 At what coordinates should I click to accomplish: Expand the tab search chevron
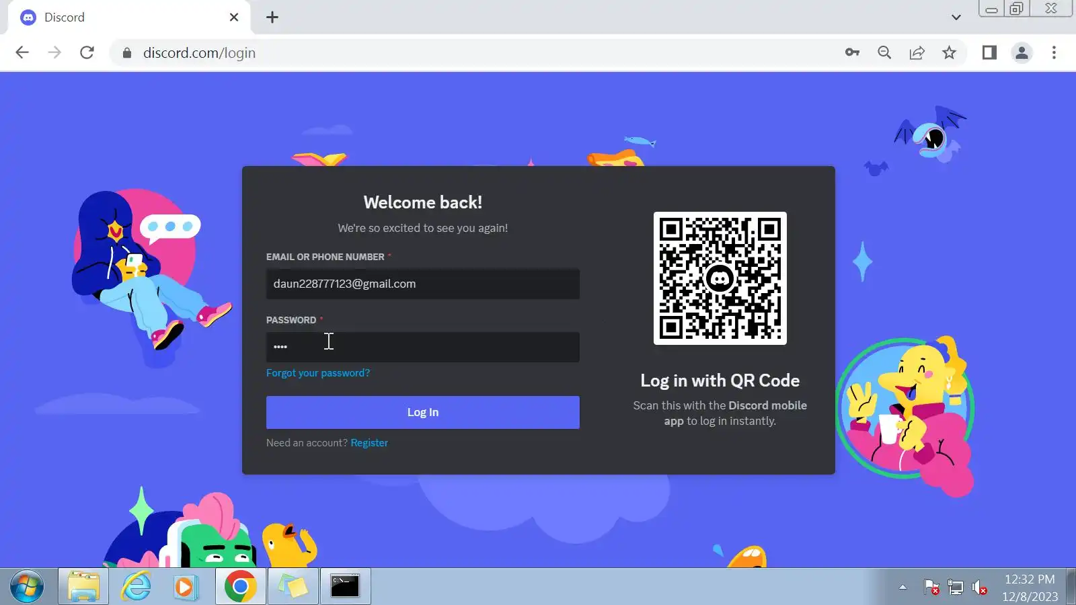point(956,17)
